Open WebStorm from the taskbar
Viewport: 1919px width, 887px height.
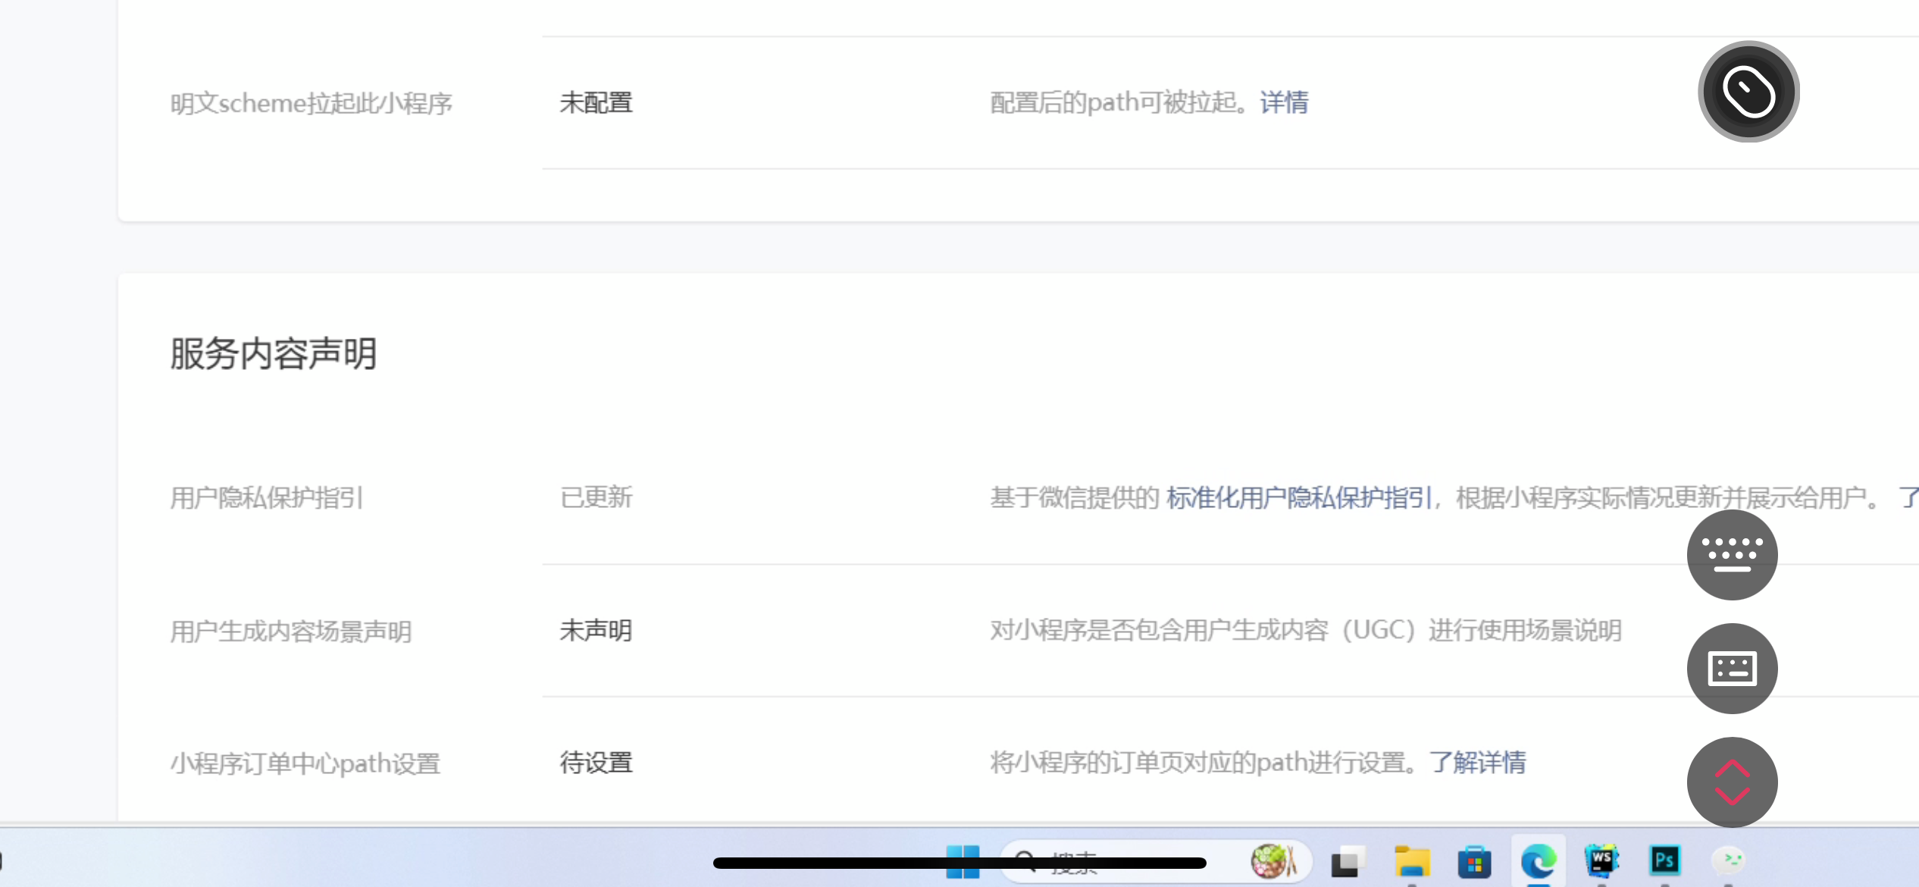pyautogui.click(x=1601, y=860)
